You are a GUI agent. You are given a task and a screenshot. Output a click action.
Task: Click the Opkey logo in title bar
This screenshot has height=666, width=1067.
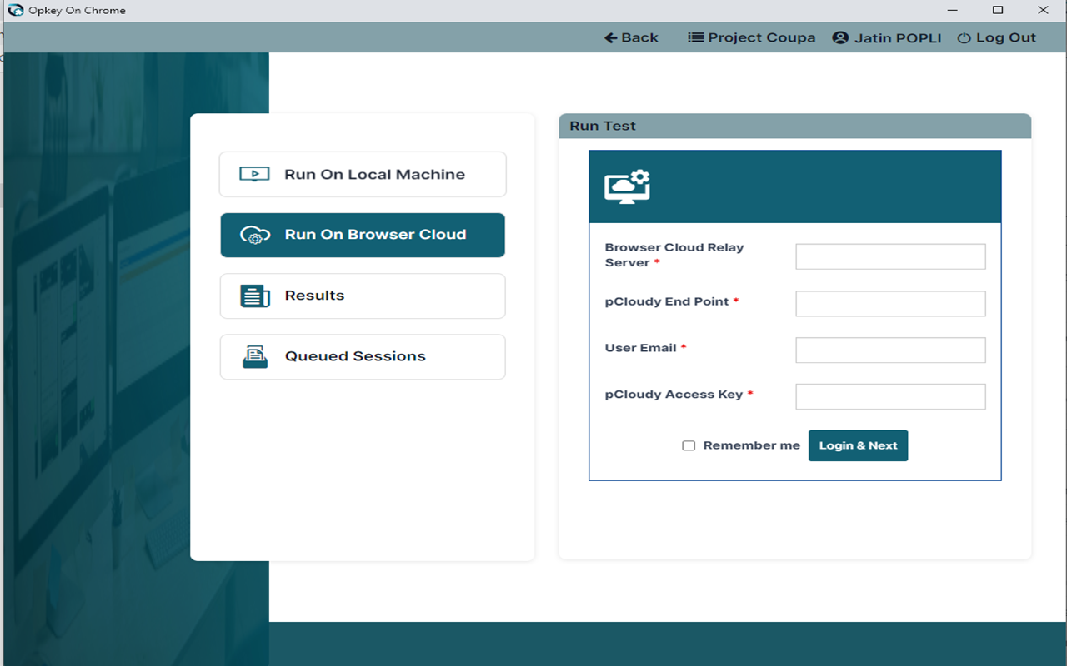click(15, 11)
